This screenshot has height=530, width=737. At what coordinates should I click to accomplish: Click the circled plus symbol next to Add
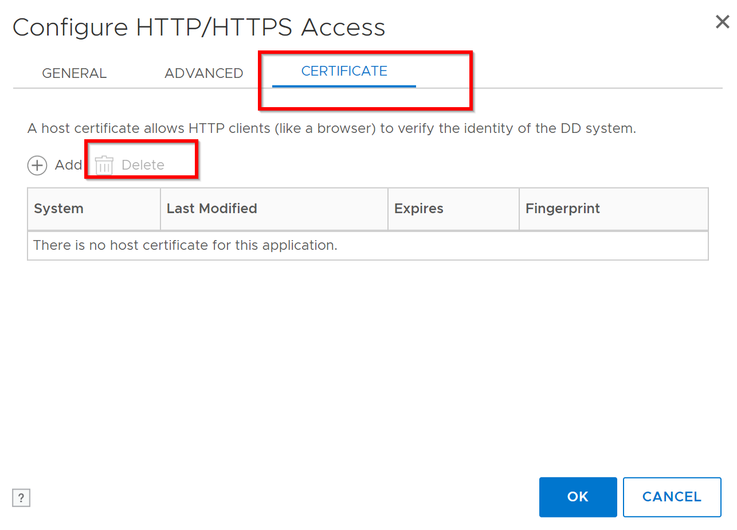coord(37,165)
